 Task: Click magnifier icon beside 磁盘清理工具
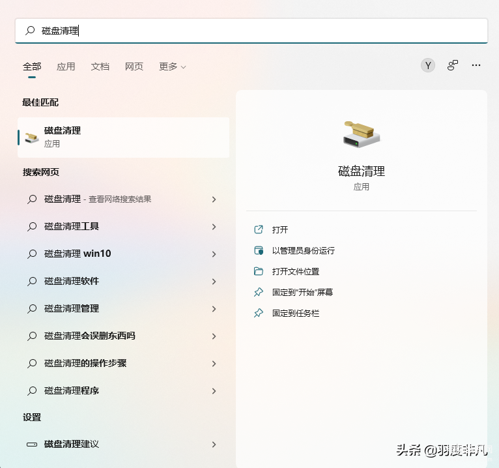click(32, 227)
